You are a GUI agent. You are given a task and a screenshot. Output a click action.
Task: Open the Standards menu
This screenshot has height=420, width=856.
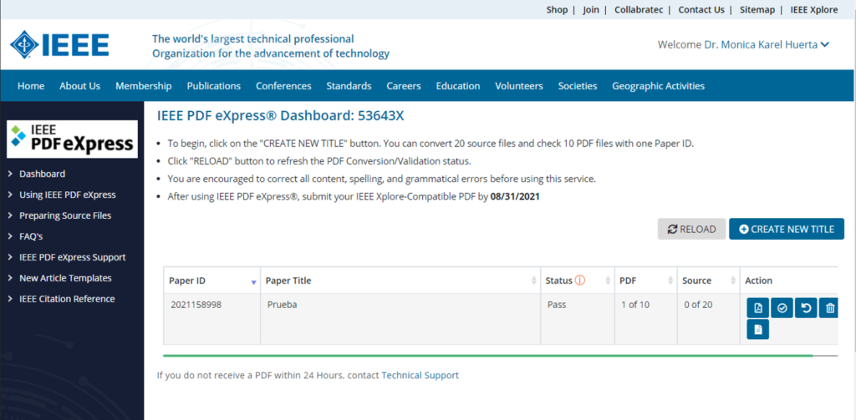tap(349, 86)
